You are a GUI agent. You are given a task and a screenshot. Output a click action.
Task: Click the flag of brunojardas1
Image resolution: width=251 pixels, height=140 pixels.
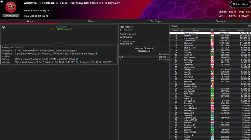pyautogui.click(x=212, y=38)
